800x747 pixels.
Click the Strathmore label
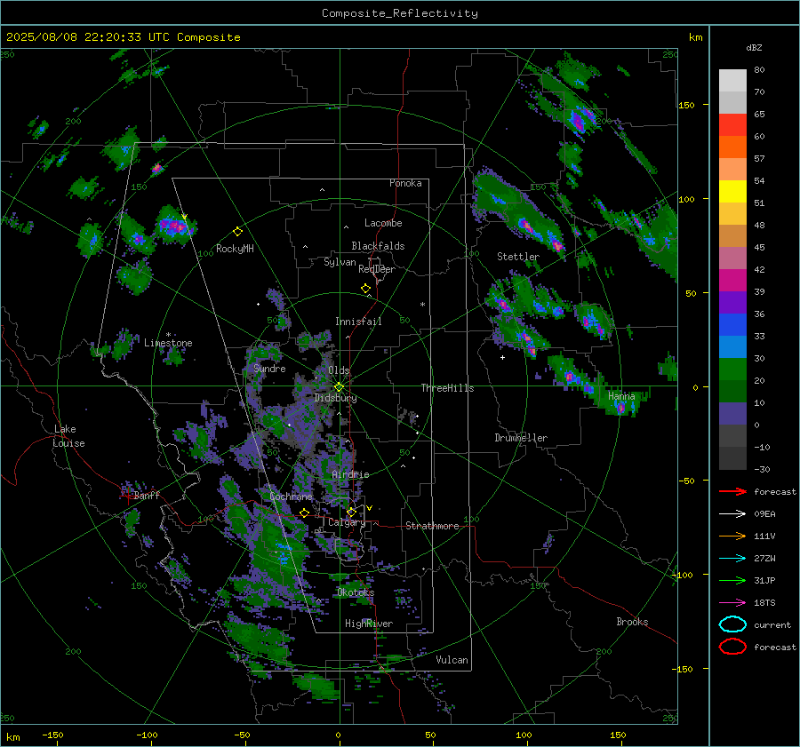(432, 526)
